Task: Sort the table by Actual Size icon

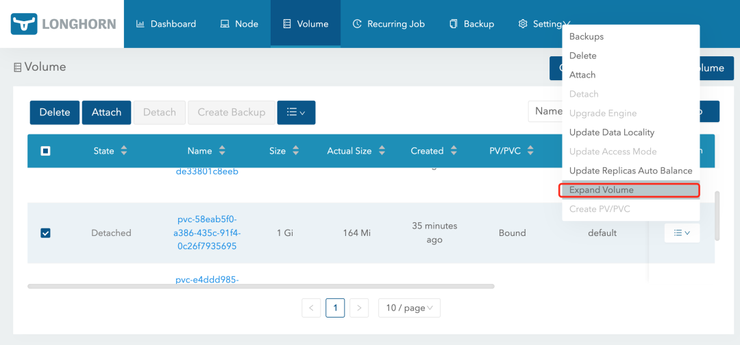Action: click(382, 151)
